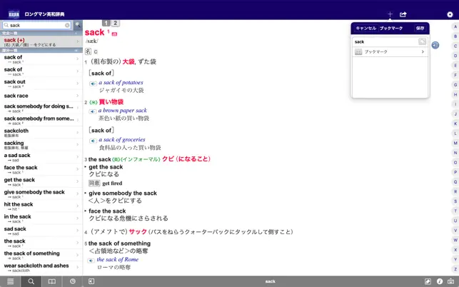Viewport: 459px width, 287px height.
Task: Jump to letter A in alphabet index
Action: pos(455,26)
